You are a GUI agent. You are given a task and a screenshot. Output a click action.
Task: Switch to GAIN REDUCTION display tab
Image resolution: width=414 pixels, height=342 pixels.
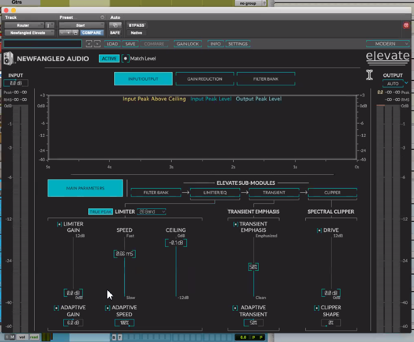(x=204, y=79)
